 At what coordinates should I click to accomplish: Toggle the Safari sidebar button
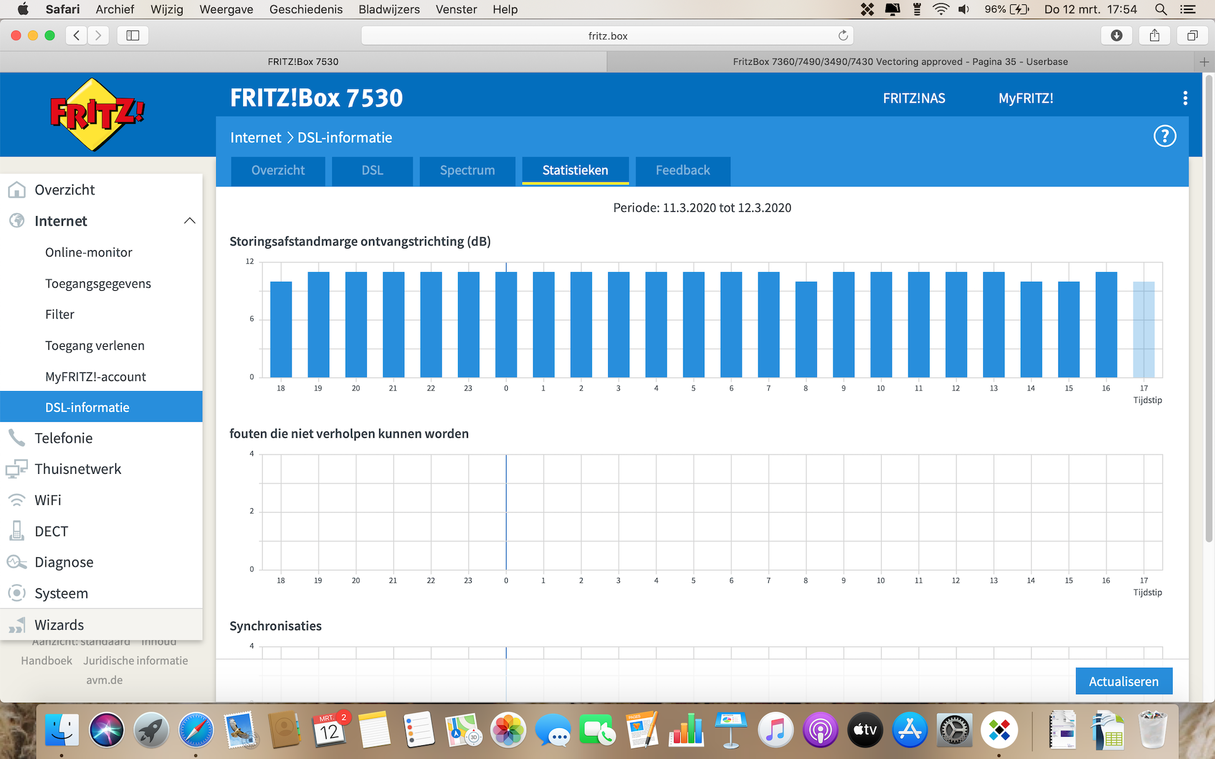(133, 35)
